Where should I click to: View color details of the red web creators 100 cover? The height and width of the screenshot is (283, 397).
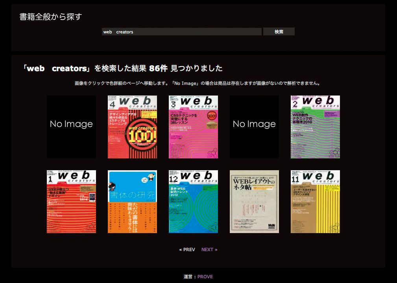pos(132,127)
